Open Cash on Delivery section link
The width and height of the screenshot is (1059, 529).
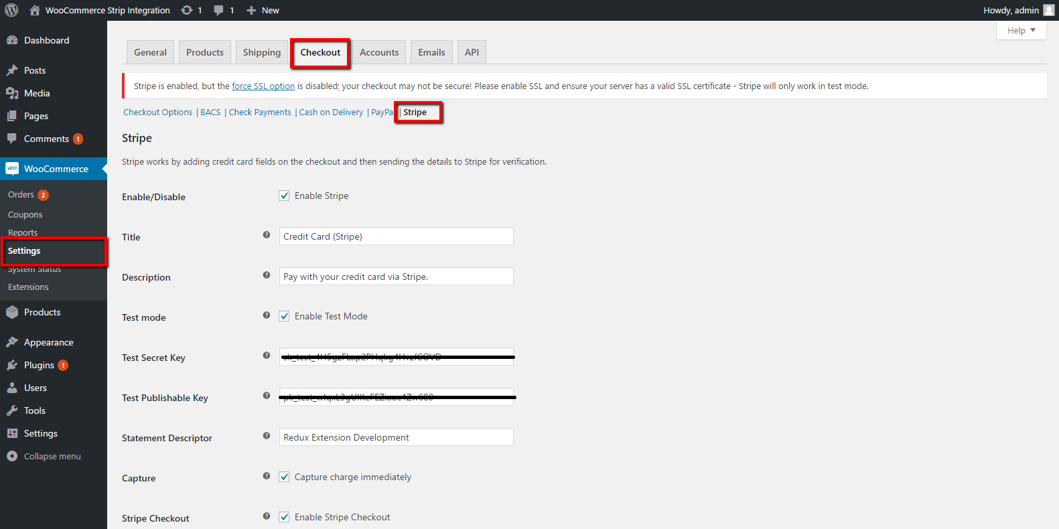pyautogui.click(x=331, y=112)
